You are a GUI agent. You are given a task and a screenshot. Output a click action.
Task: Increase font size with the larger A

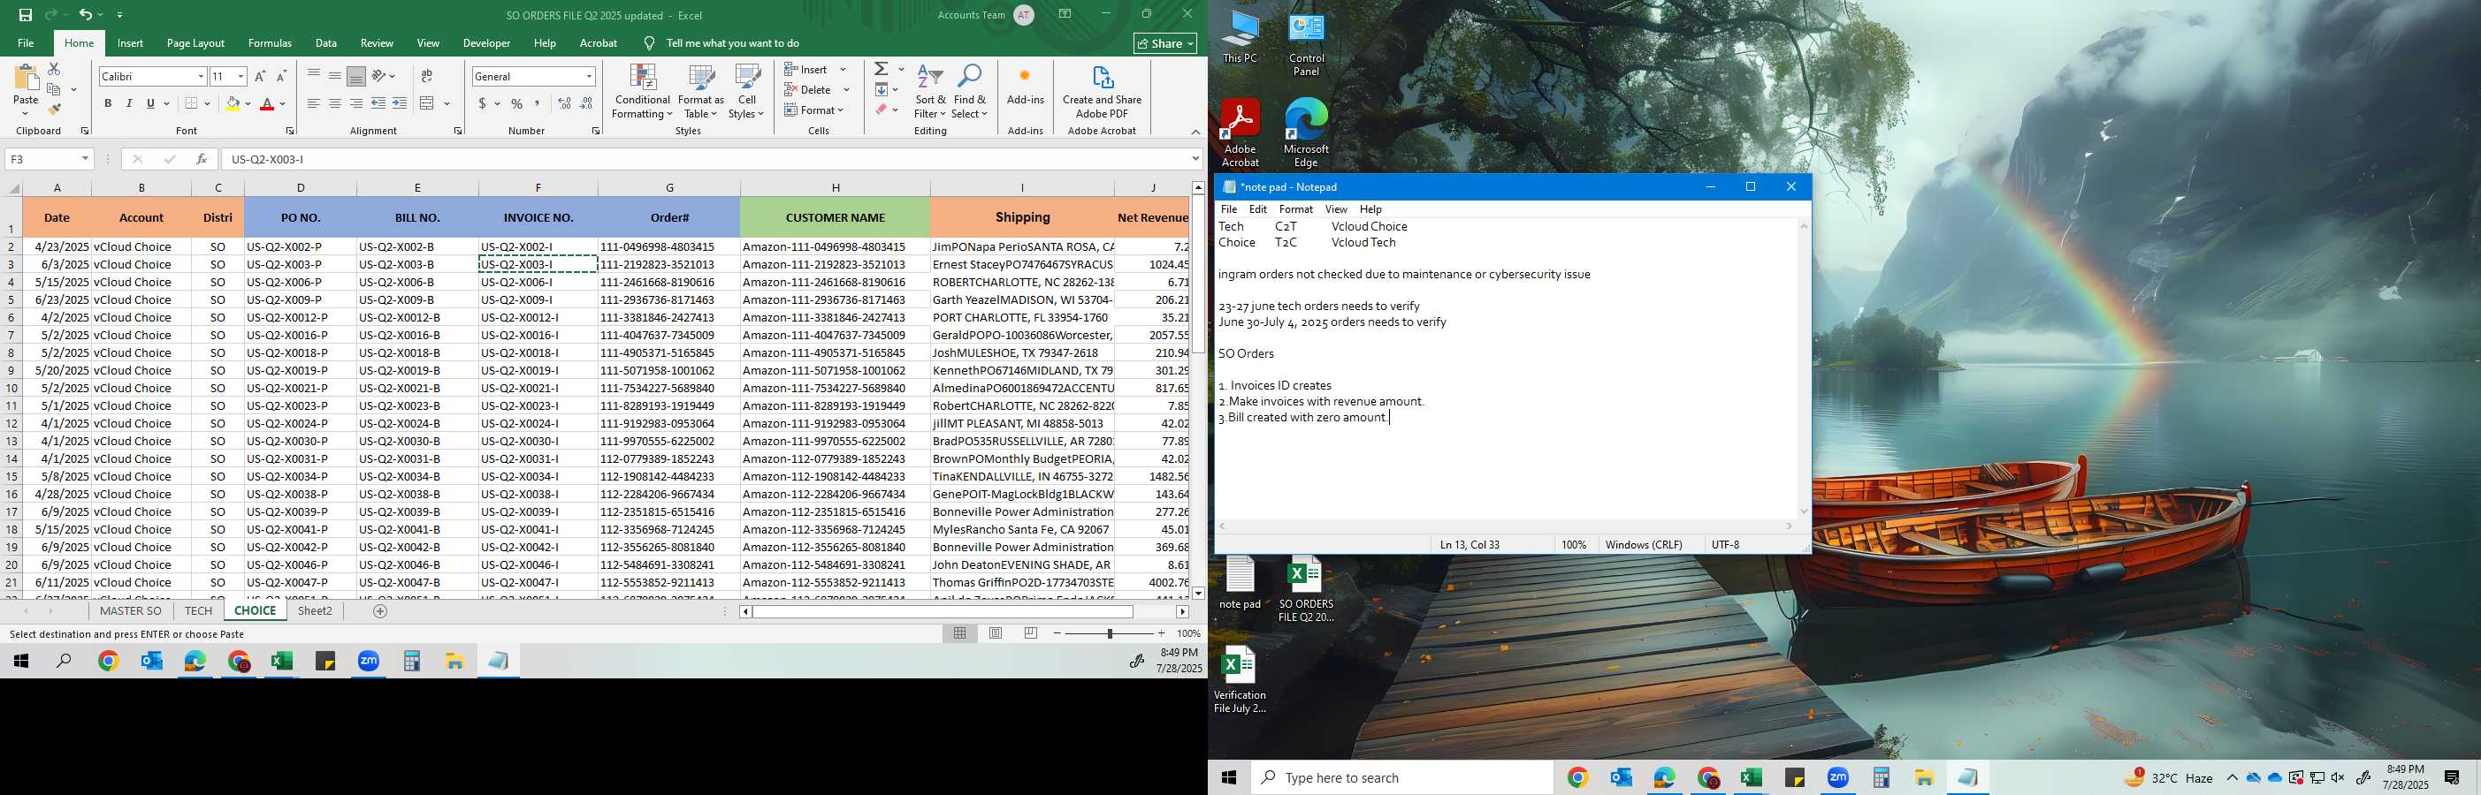click(259, 76)
